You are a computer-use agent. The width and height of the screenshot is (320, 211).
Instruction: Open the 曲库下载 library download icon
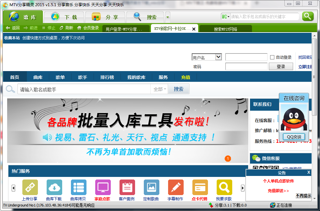point(54,188)
